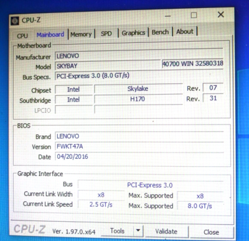Switch to the SPD tab
This screenshot has height=241, width=249.
pyautogui.click(x=106, y=34)
